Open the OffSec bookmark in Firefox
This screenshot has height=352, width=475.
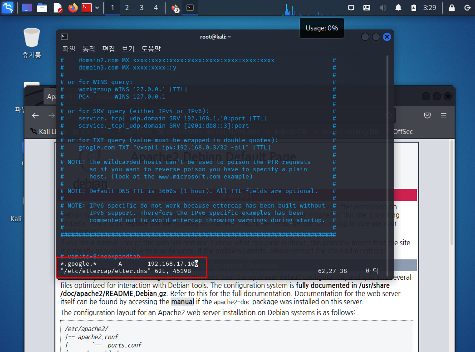[403, 132]
